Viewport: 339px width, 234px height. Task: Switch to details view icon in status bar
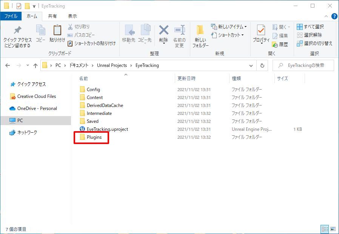point(325,229)
